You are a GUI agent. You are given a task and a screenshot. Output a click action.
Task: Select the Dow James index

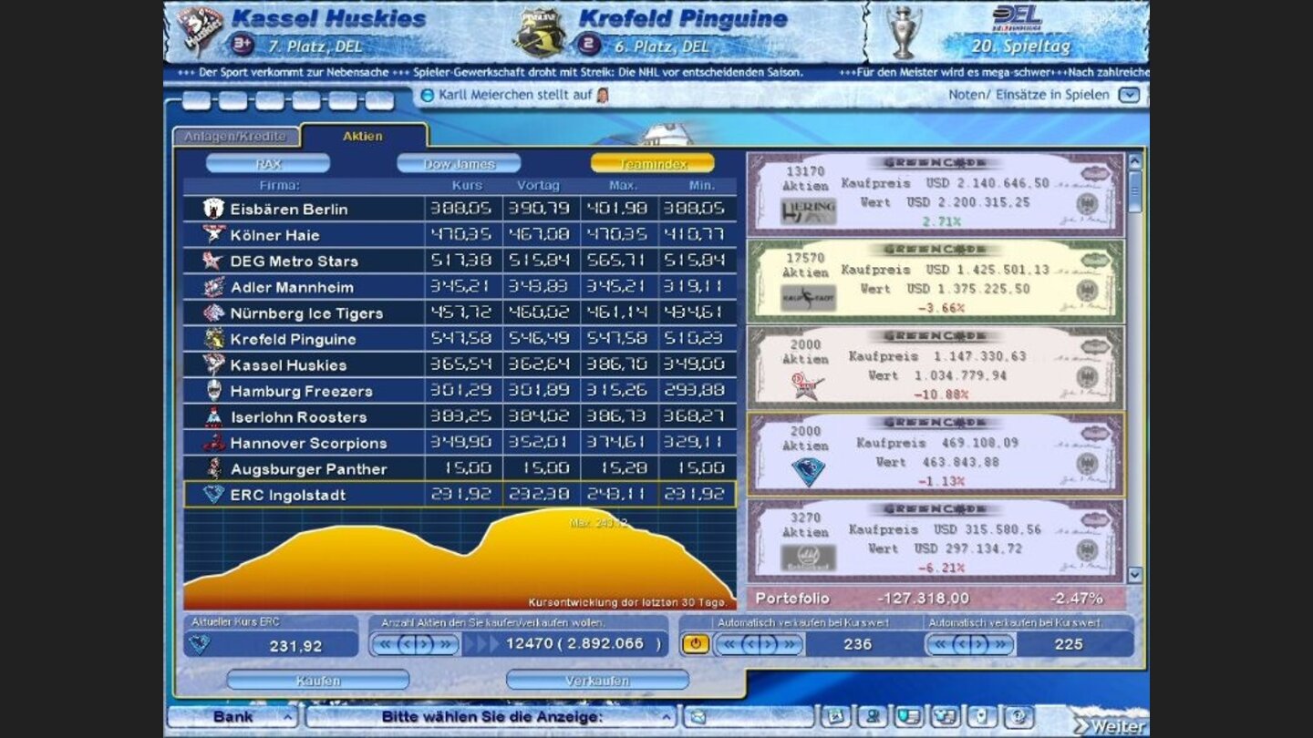(459, 164)
